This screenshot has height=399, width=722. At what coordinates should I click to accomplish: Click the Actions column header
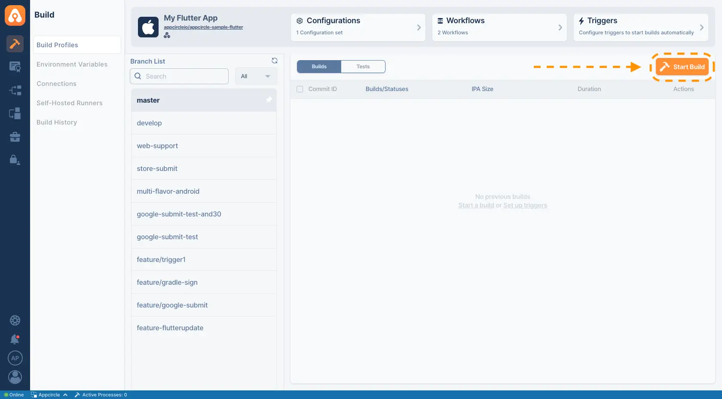(683, 89)
